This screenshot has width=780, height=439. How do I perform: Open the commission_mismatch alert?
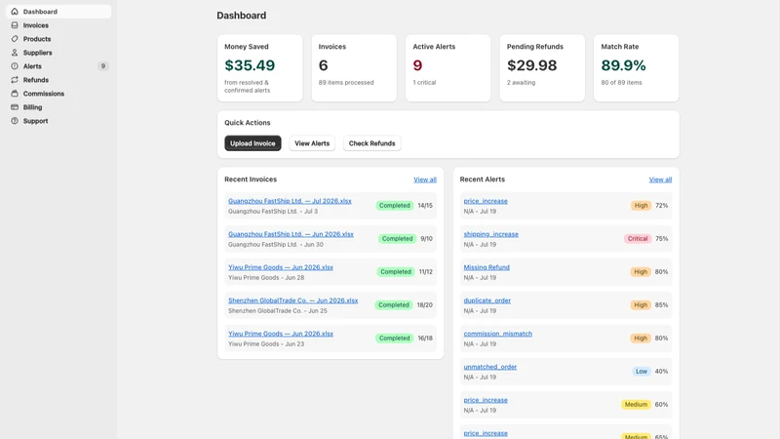(498, 334)
